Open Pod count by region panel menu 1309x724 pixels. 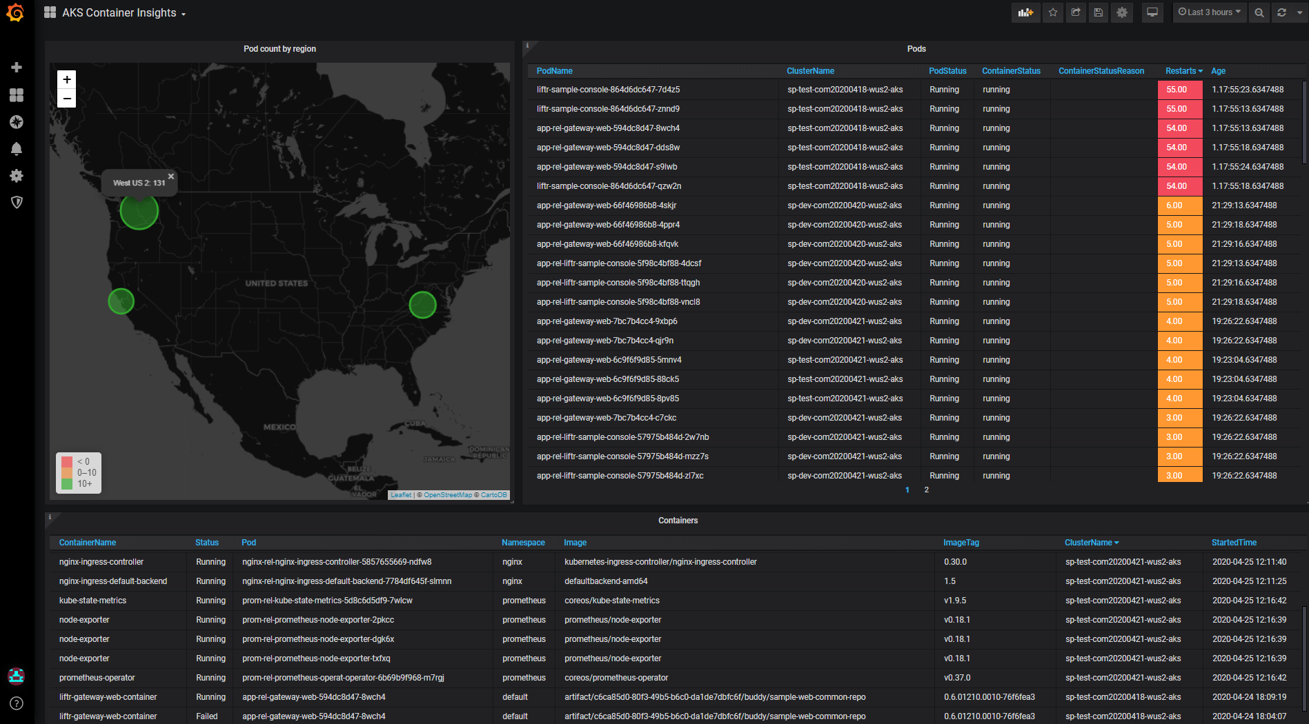coord(279,49)
